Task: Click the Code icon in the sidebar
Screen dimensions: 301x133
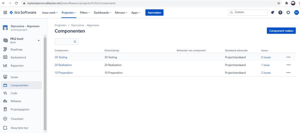Action: 5,93
